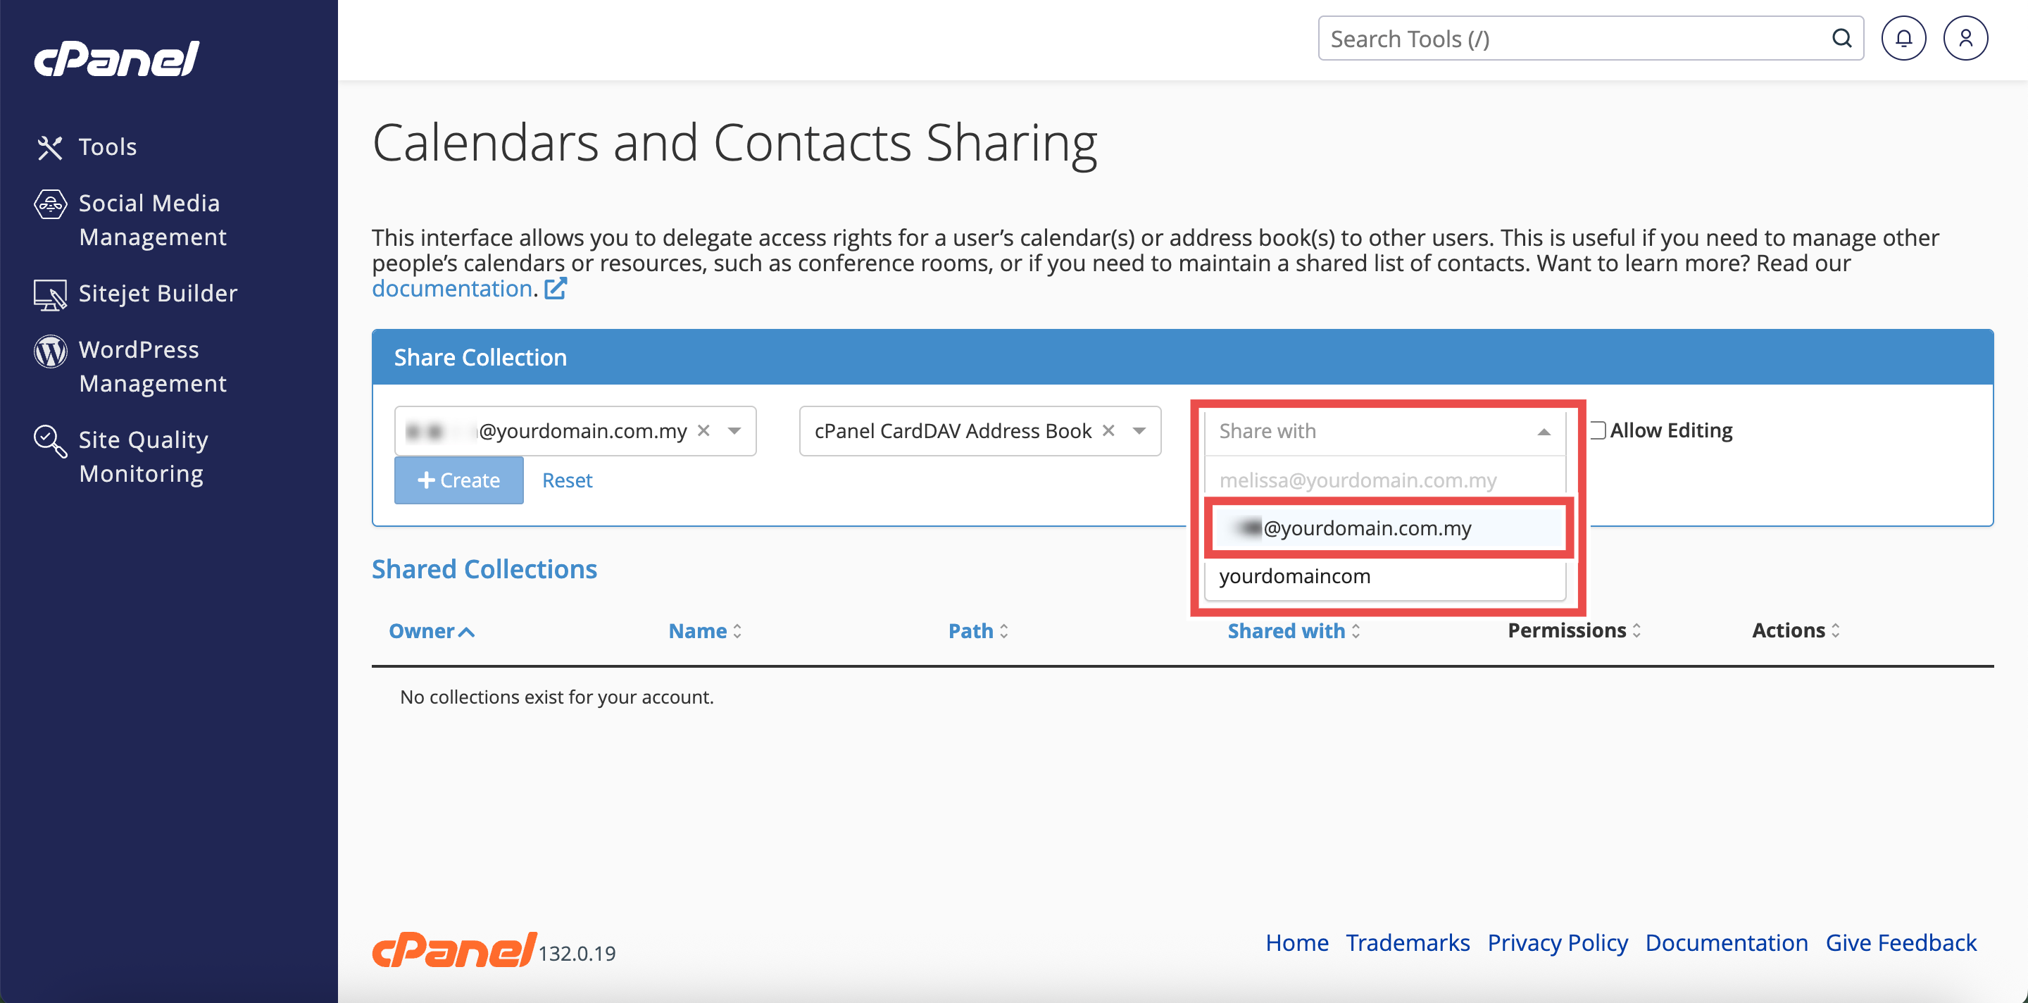Click the Reset link
Image resolution: width=2028 pixels, height=1003 pixels.
pos(567,480)
